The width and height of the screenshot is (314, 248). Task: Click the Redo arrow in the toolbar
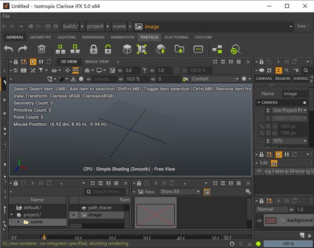(x=23, y=49)
